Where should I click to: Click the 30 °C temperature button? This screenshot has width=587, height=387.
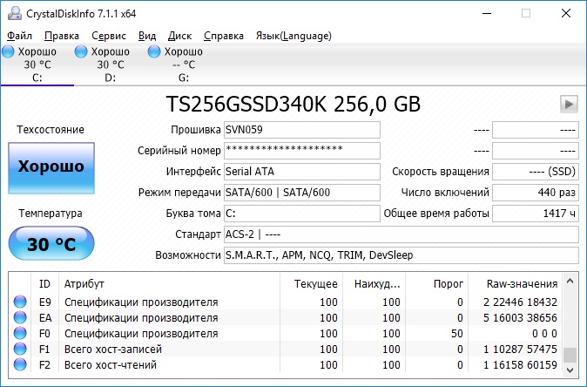pos(51,243)
